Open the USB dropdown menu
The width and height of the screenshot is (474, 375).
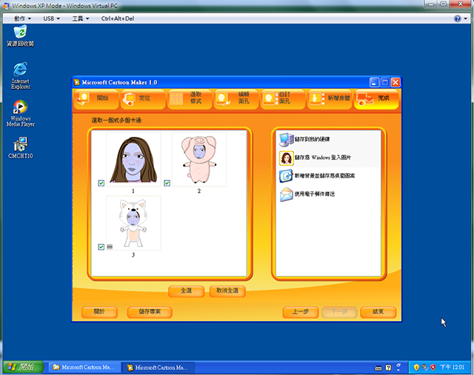(x=51, y=18)
